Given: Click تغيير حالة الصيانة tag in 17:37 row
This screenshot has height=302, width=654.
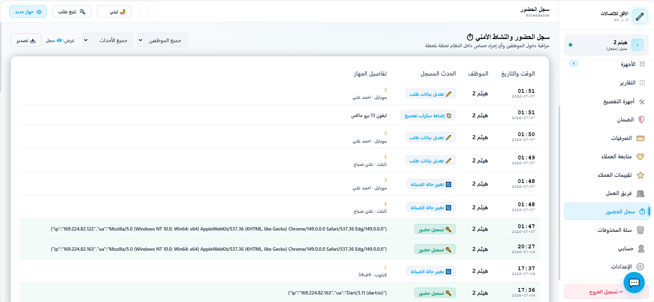Looking at the screenshot, I should [x=431, y=272].
